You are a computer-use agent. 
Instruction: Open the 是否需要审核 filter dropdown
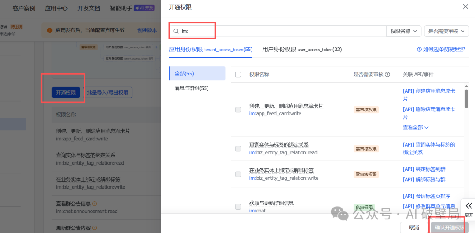[446, 31]
